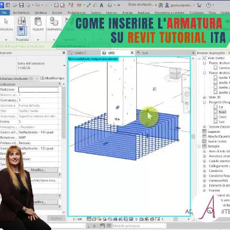This screenshot has height=230, width=230.
Task: Open a file from quick access toolbar
Action: tap(15, 5)
